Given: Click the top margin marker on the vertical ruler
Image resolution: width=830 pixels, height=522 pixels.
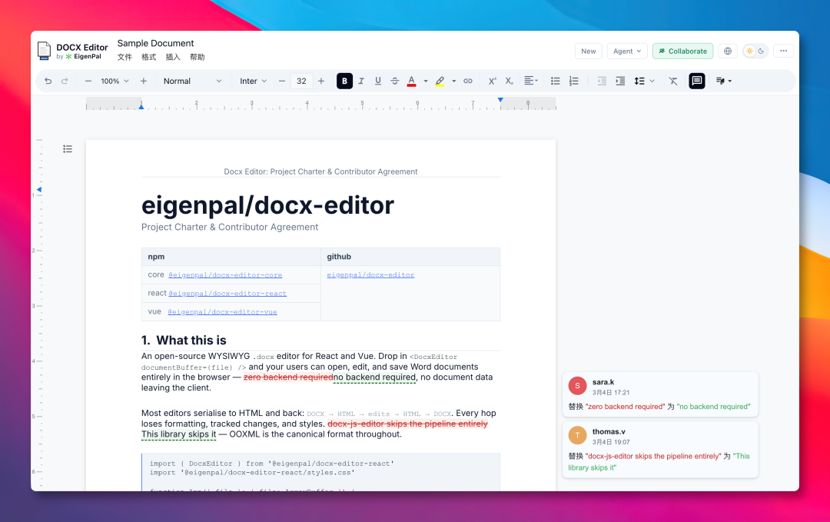Looking at the screenshot, I should point(39,190).
